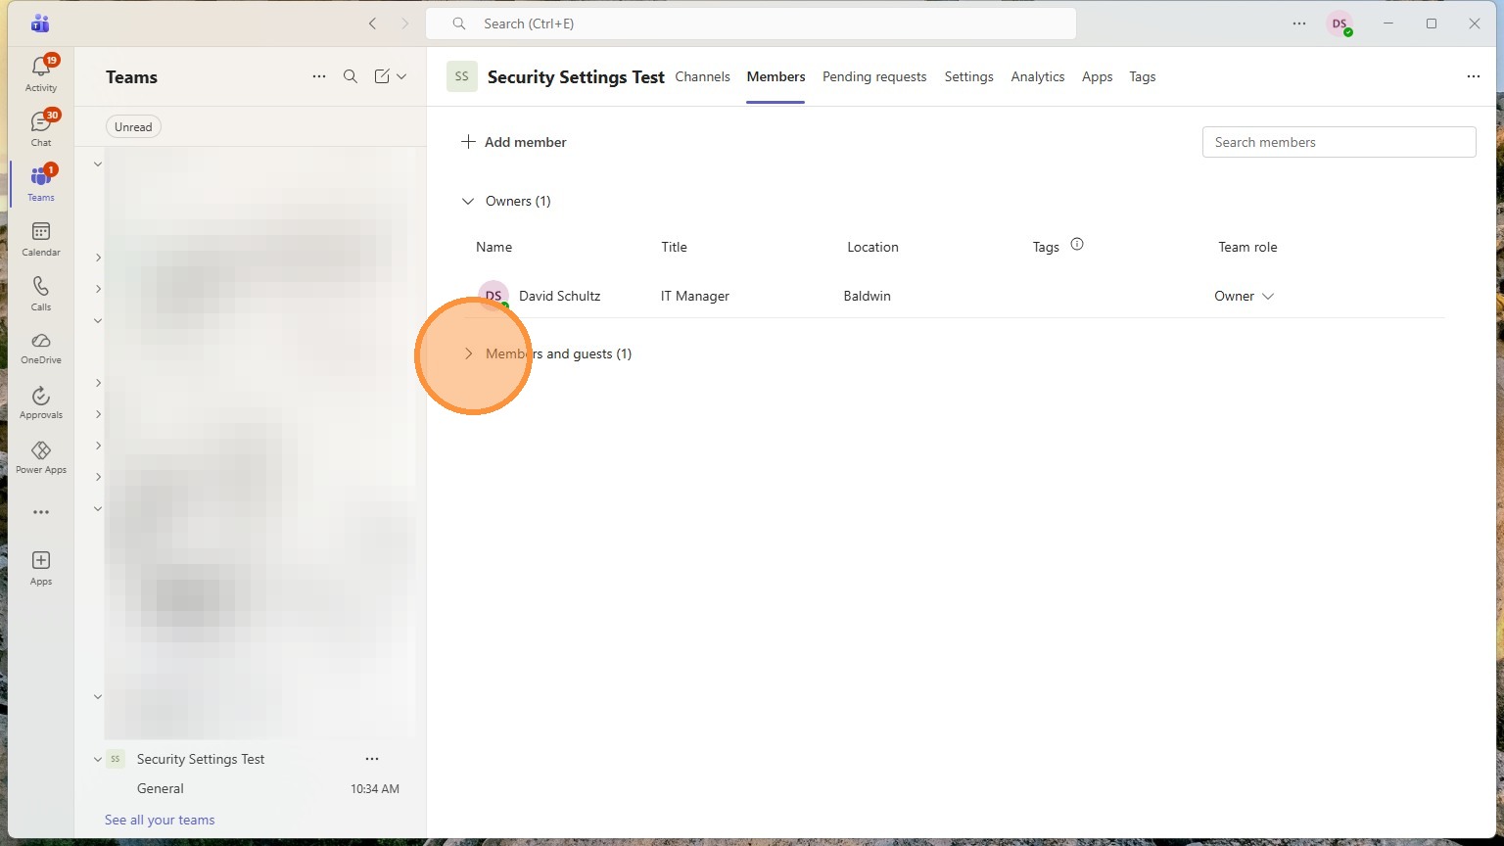Select the Members tab
This screenshot has width=1504, height=846.
pos(775,76)
